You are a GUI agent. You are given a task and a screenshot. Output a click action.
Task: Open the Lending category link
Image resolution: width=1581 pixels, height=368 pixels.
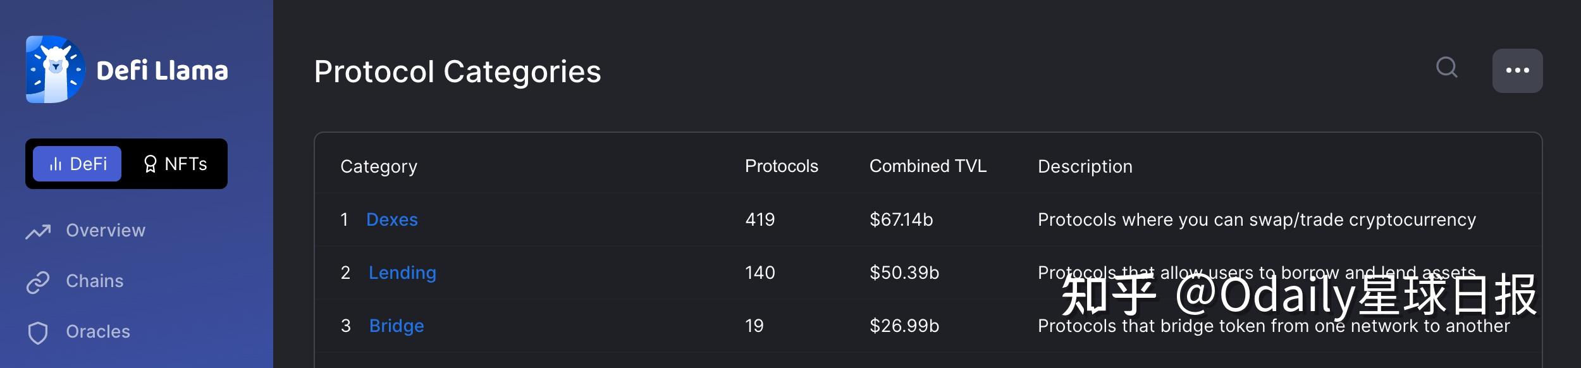[402, 273]
